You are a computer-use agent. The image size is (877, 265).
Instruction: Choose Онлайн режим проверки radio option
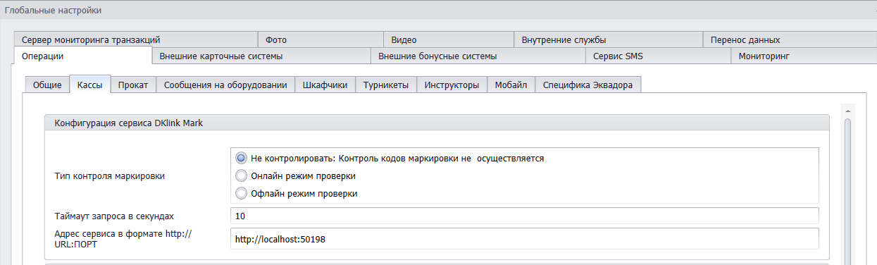[x=242, y=175]
